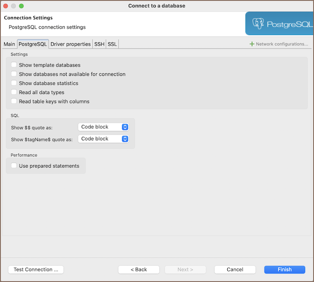Click the Cancel button
The height and width of the screenshot is (282, 314).
[x=235, y=270]
